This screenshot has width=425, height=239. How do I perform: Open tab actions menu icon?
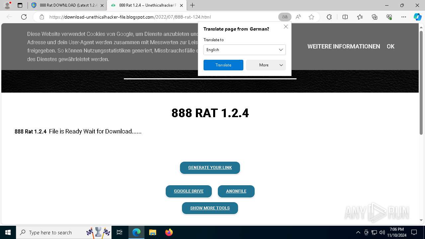click(20, 5)
